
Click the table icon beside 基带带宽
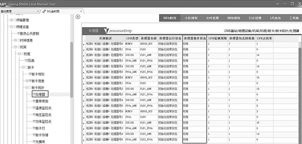pyautogui.click(x=34, y=101)
